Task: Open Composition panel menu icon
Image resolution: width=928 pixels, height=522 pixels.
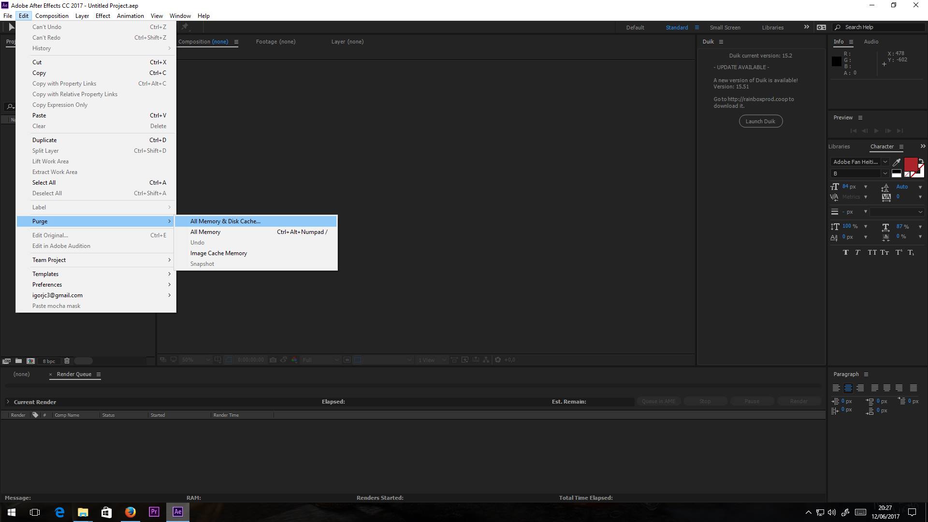Action: click(x=236, y=42)
